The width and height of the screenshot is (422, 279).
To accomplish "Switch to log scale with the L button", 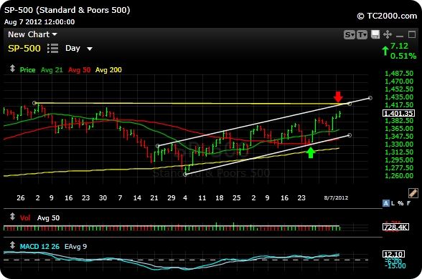I will coord(393,203).
